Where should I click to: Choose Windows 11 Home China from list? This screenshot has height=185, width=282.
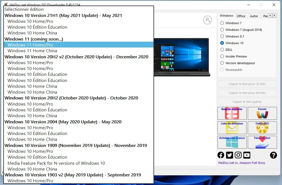click(x=79, y=51)
